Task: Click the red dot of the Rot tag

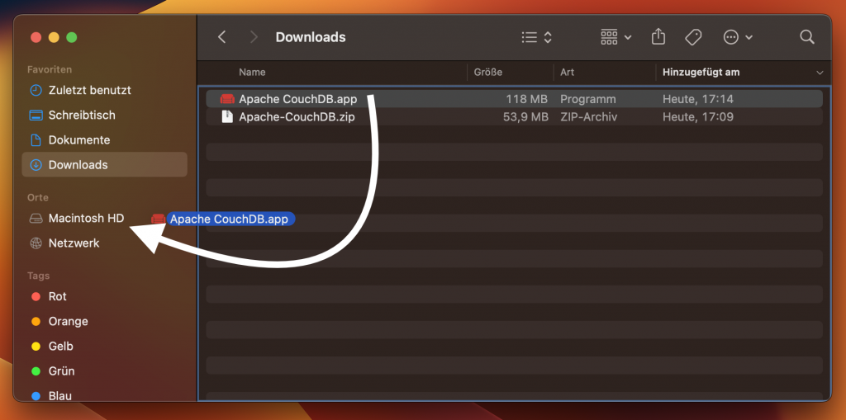Action: tap(36, 296)
